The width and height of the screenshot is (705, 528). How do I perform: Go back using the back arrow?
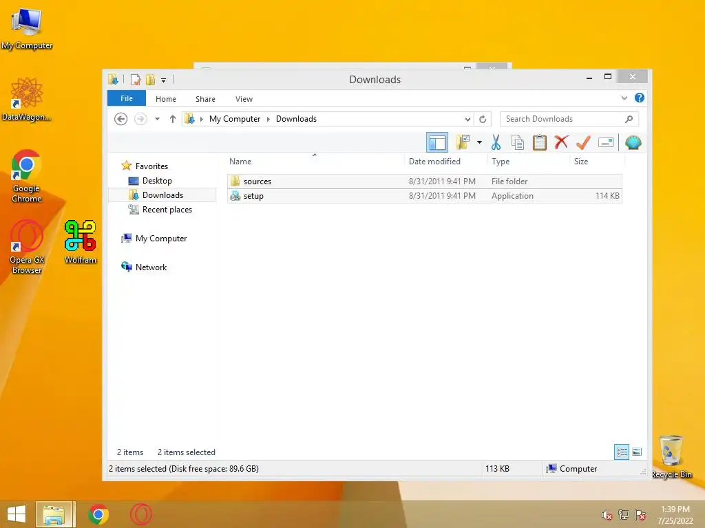click(x=121, y=119)
